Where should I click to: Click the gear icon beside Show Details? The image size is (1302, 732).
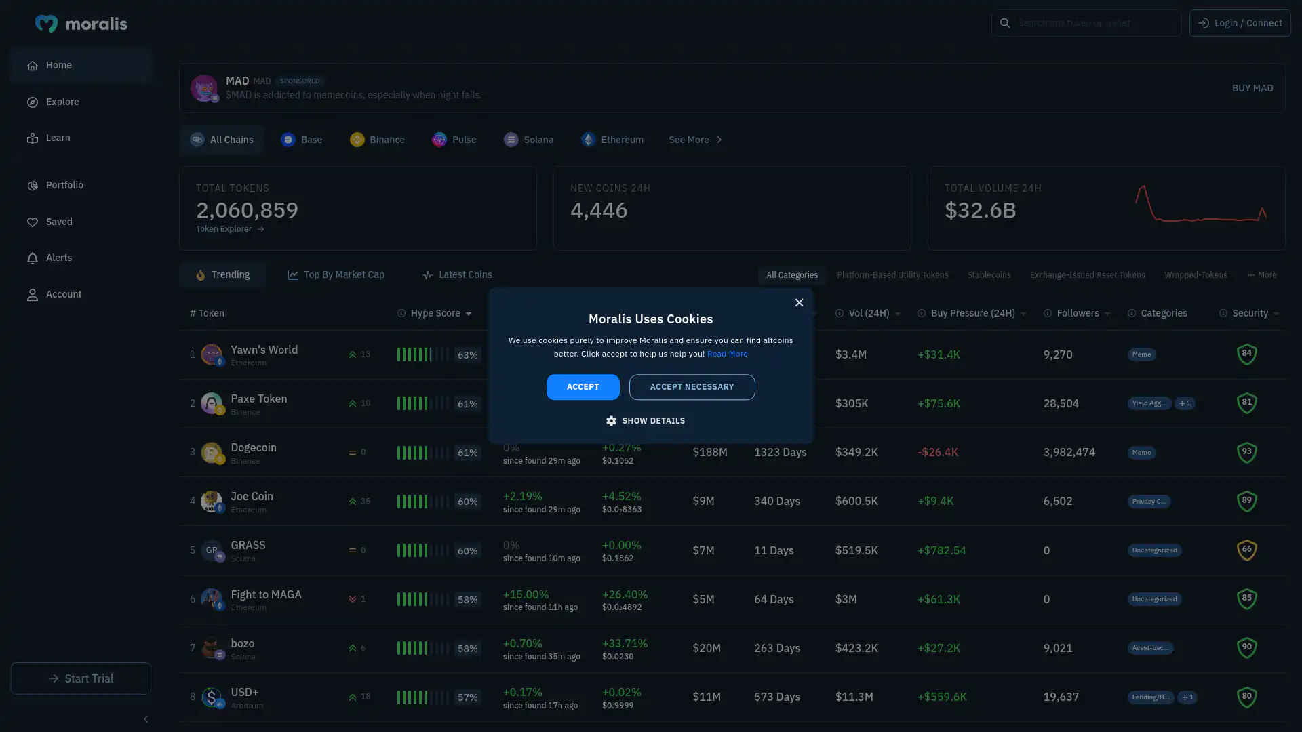(611, 421)
